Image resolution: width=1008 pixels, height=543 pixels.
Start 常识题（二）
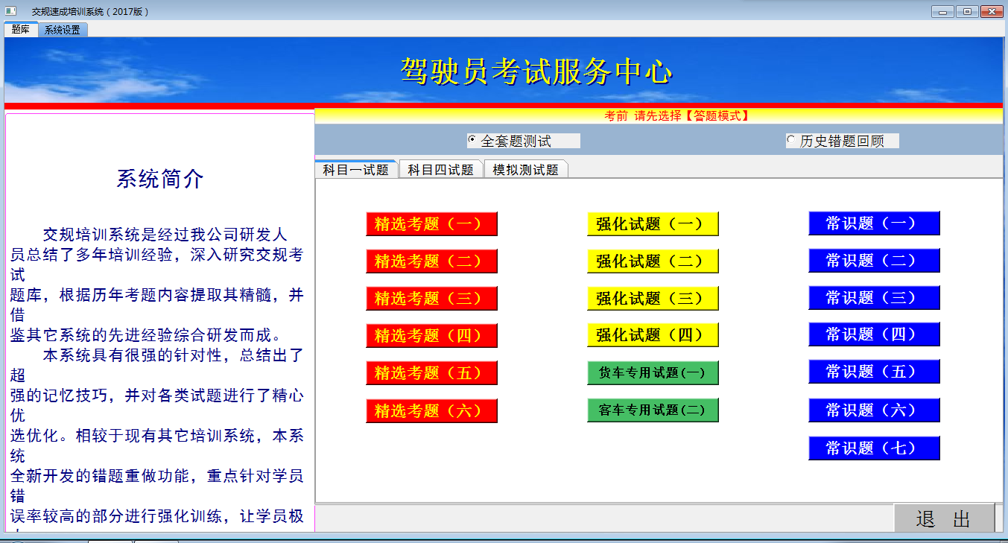(x=874, y=260)
